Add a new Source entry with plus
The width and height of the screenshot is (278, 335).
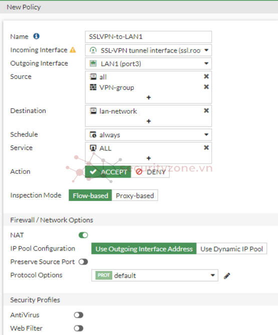(149, 97)
